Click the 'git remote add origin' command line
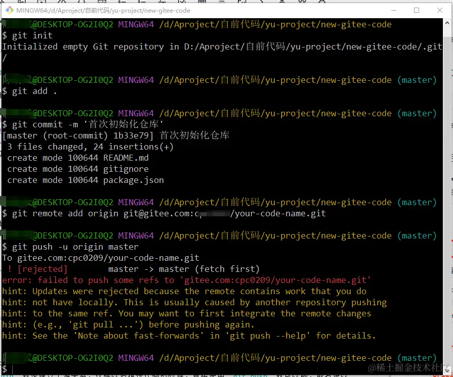Viewport: 453px width, 377px height. tap(164, 213)
